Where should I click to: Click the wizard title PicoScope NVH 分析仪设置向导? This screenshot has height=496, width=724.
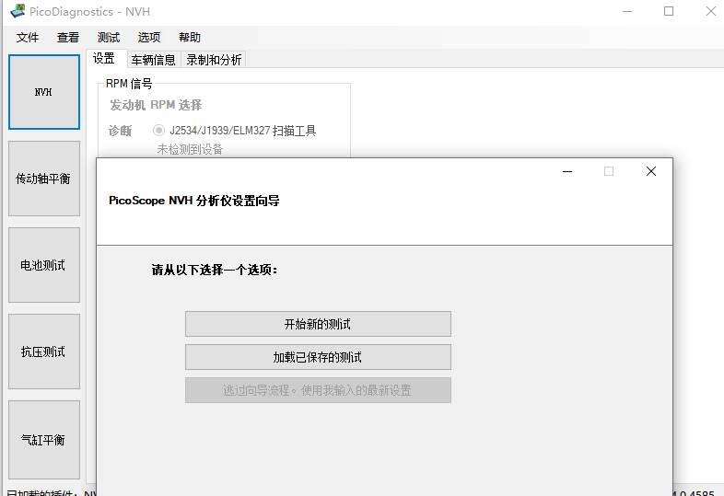coord(194,201)
